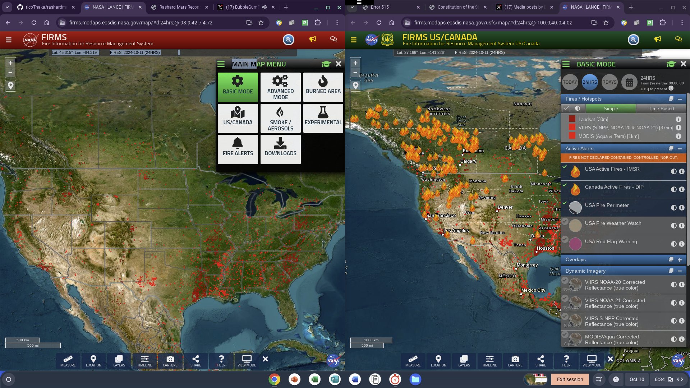
Task: Zoom out on the right US/Canada map
Action: pyautogui.click(x=355, y=73)
